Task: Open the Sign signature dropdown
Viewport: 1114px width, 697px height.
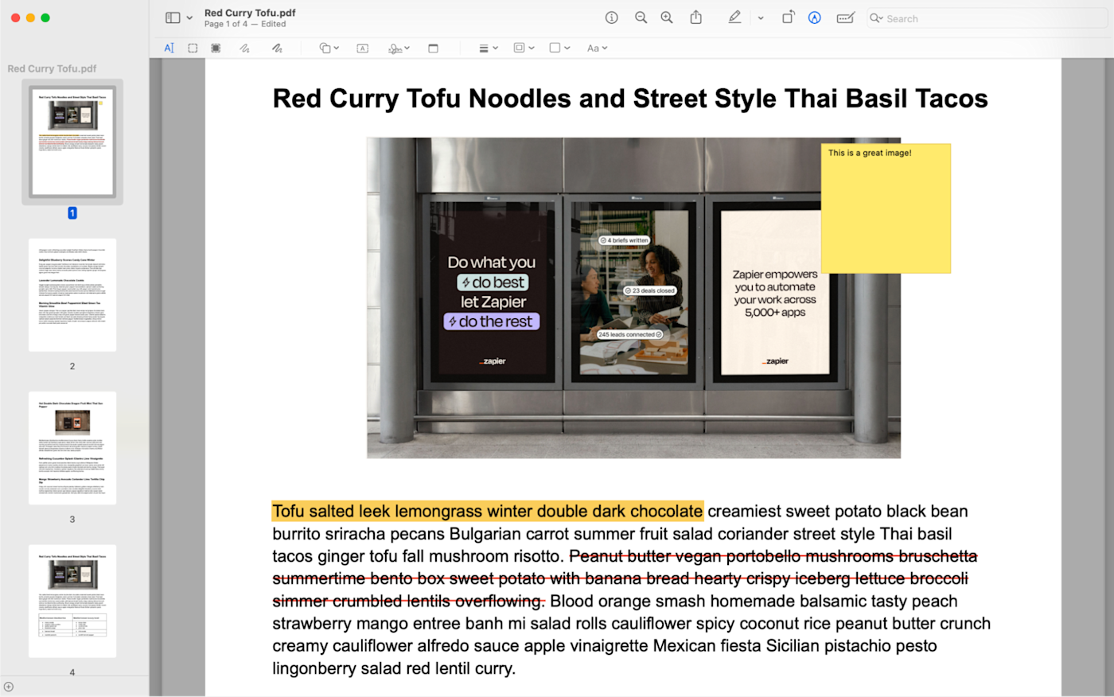Action: click(399, 48)
